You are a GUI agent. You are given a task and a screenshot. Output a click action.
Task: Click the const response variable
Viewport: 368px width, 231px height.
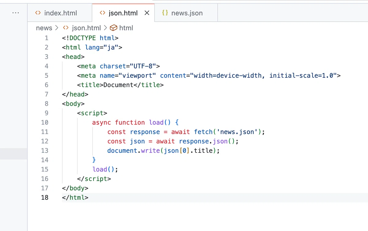pos(134,132)
